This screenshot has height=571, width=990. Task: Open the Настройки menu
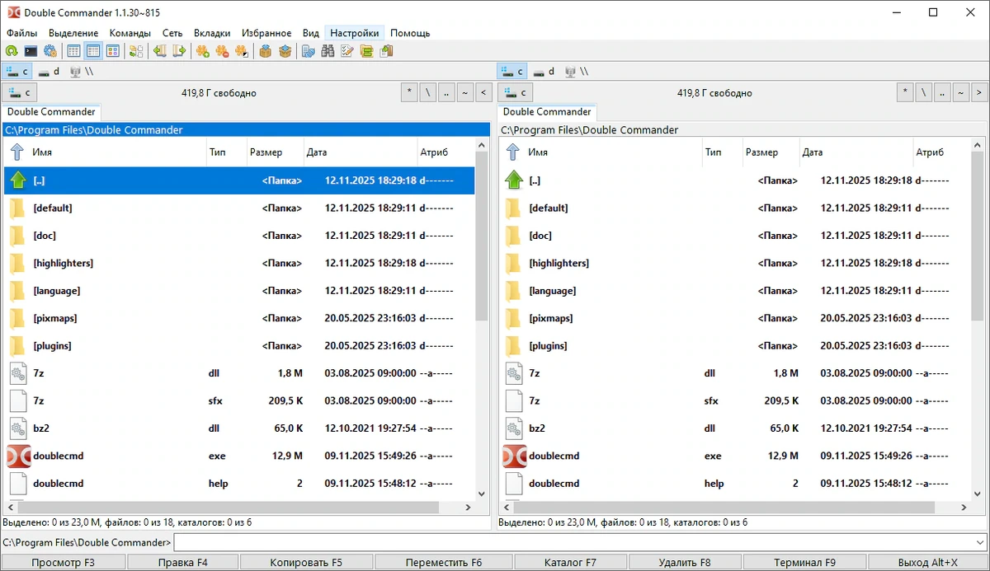pyautogui.click(x=354, y=33)
